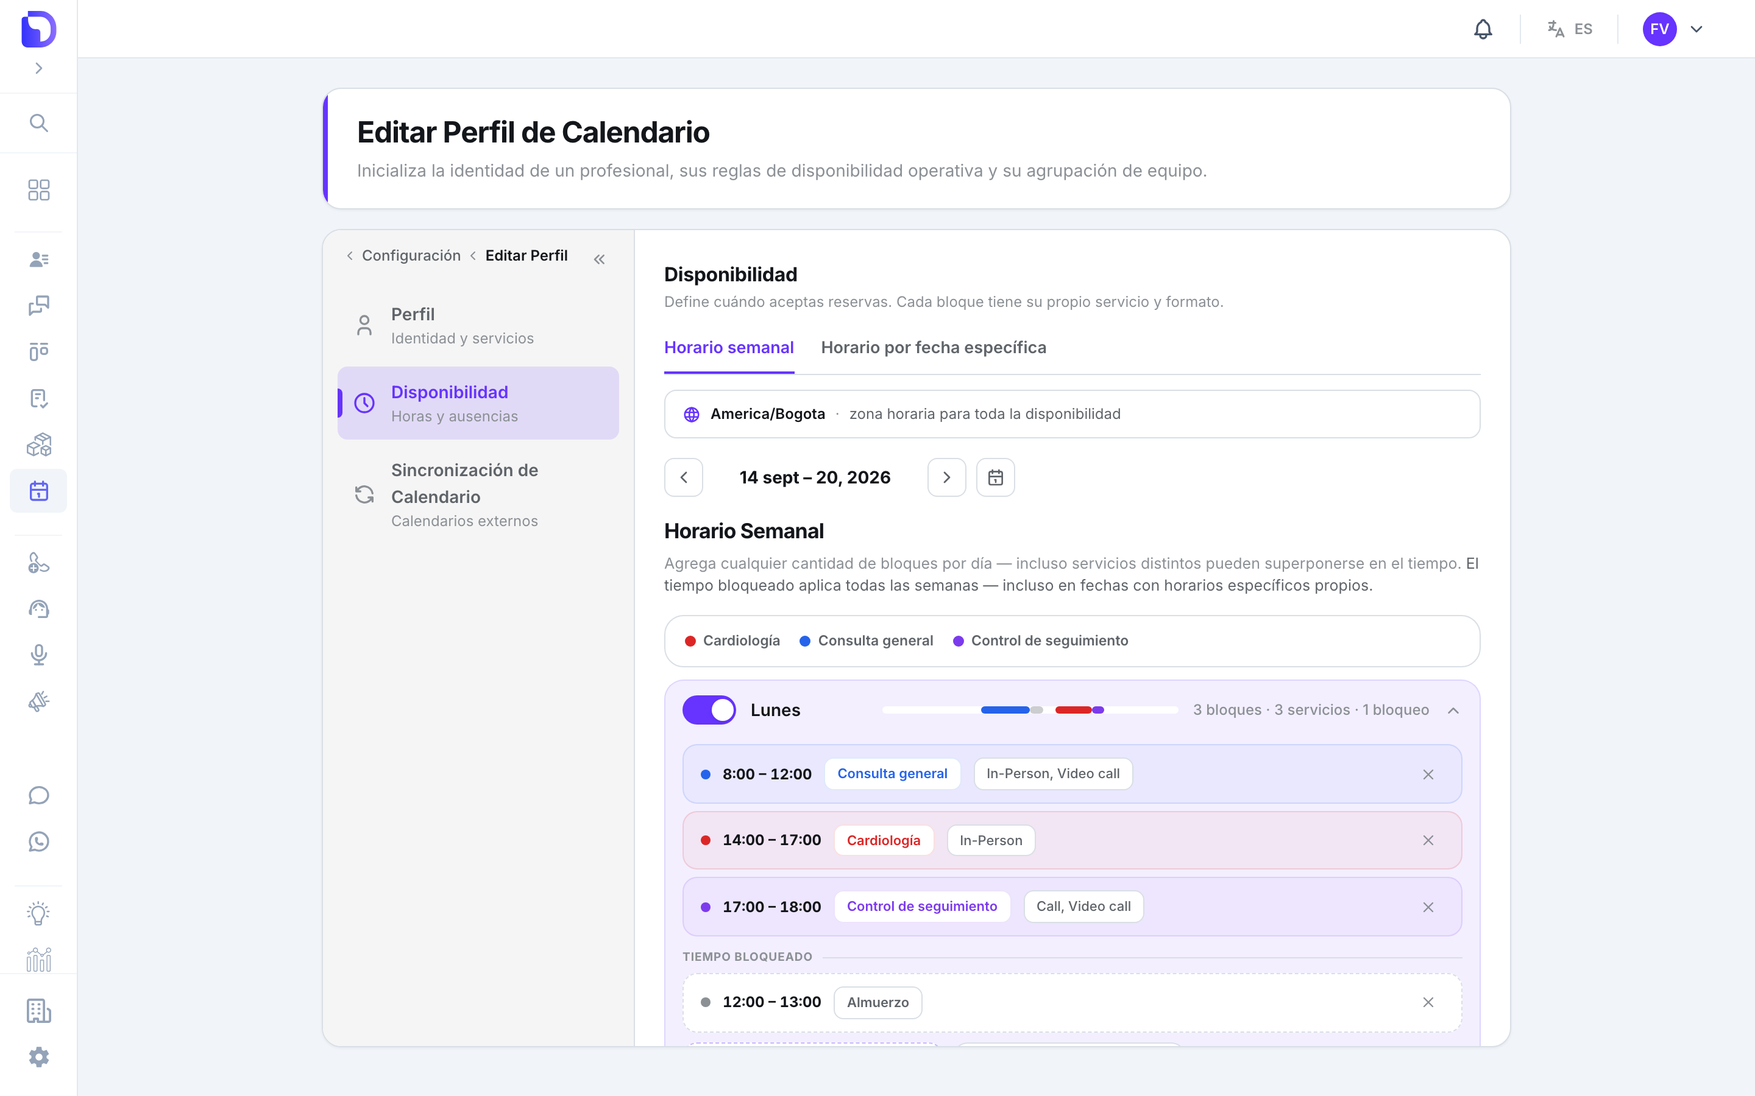Click the America/Bogota timezone field
Image resolution: width=1755 pixels, height=1096 pixels.
click(x=1072, y=414)
